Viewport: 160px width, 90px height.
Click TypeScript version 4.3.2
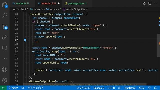[x=142, y=88]
